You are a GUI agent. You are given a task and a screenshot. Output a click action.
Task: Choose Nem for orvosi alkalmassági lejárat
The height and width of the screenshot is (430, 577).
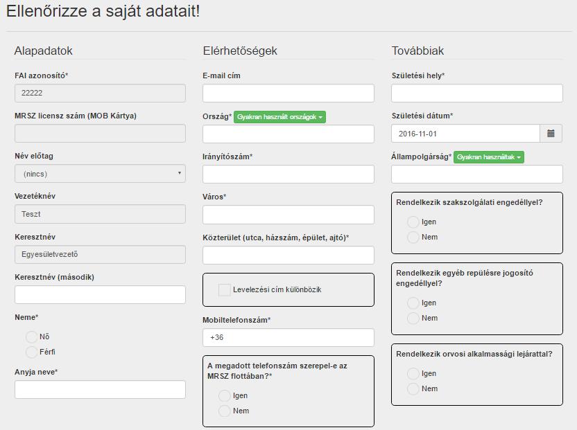(x=413, y=388)
